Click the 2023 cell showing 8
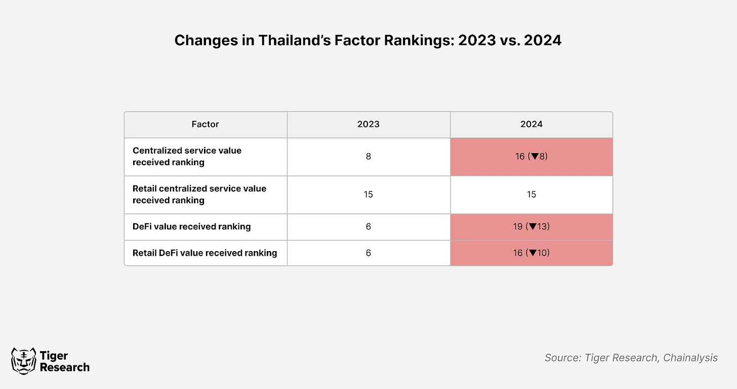 368,157
